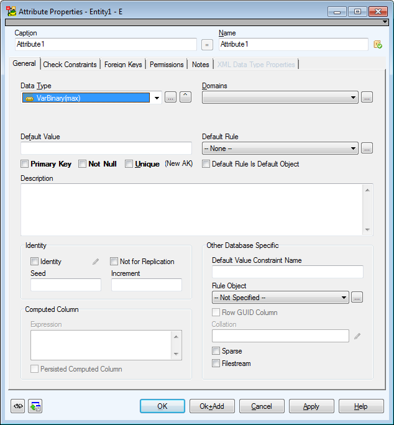Click the Expression scrollbar down arrow

176,354
